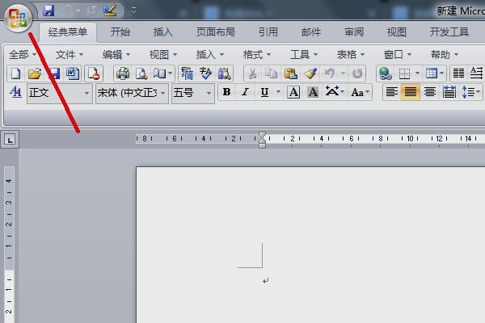Click the Open folder icon
This screenshot has width=485, height=323.
[35, 73]
